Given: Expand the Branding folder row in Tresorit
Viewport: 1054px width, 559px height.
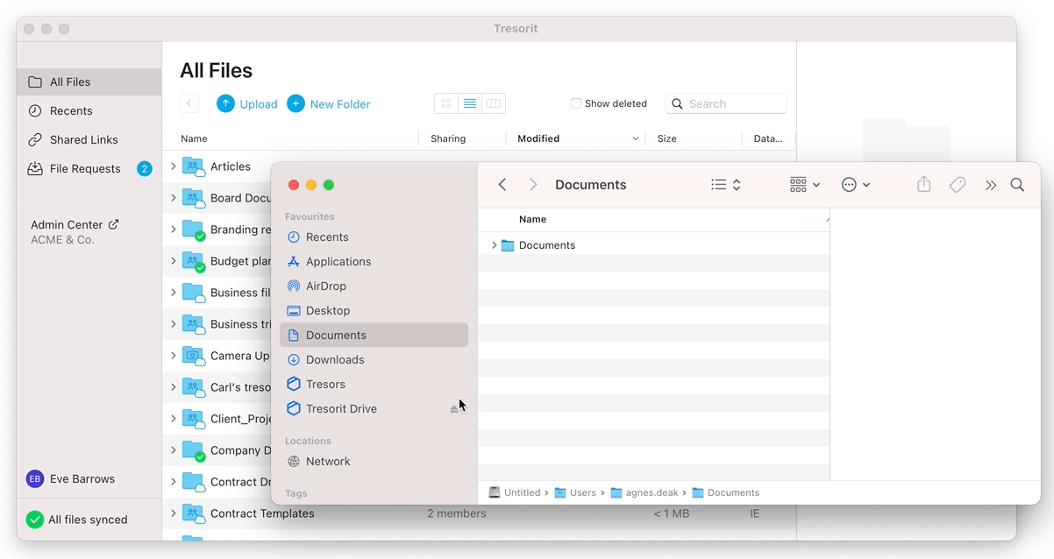Looking at the screenshot, I should pos(174,230).
